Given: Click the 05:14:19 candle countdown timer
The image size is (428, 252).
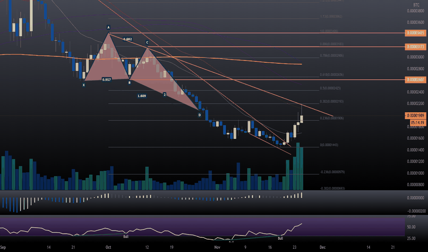Looking at the screenshot, I should click(x=417, y=123).
